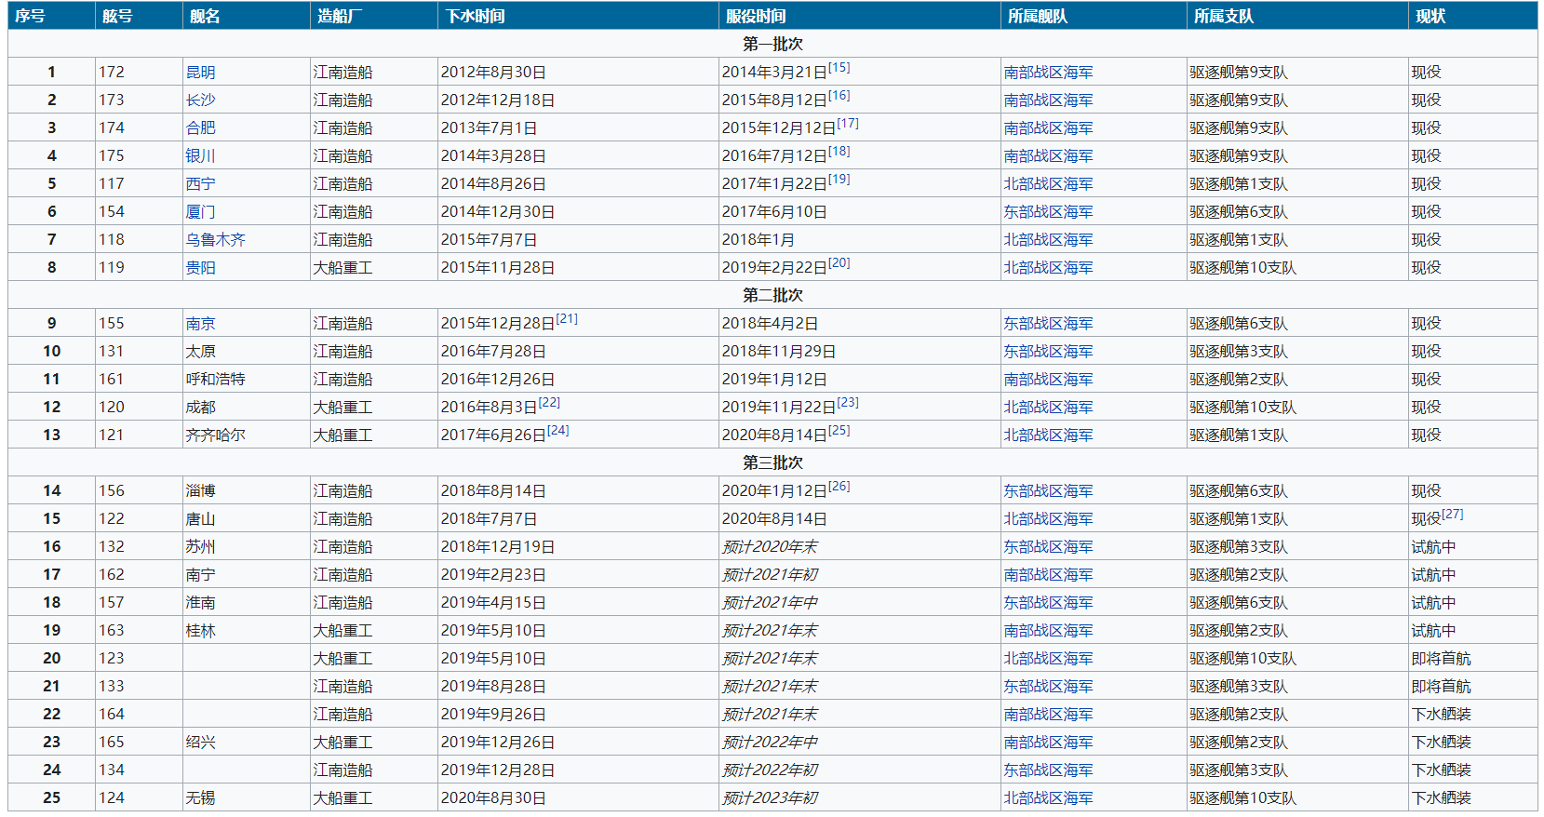Open citation [15] after 2014年3月21日
Image resolution: width=1544 pixels, height=817 pixels.
839,68
